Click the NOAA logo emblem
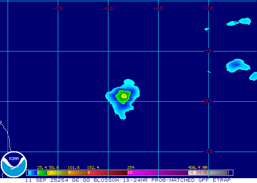Screen dimensions: 257x183 (14, 165)
